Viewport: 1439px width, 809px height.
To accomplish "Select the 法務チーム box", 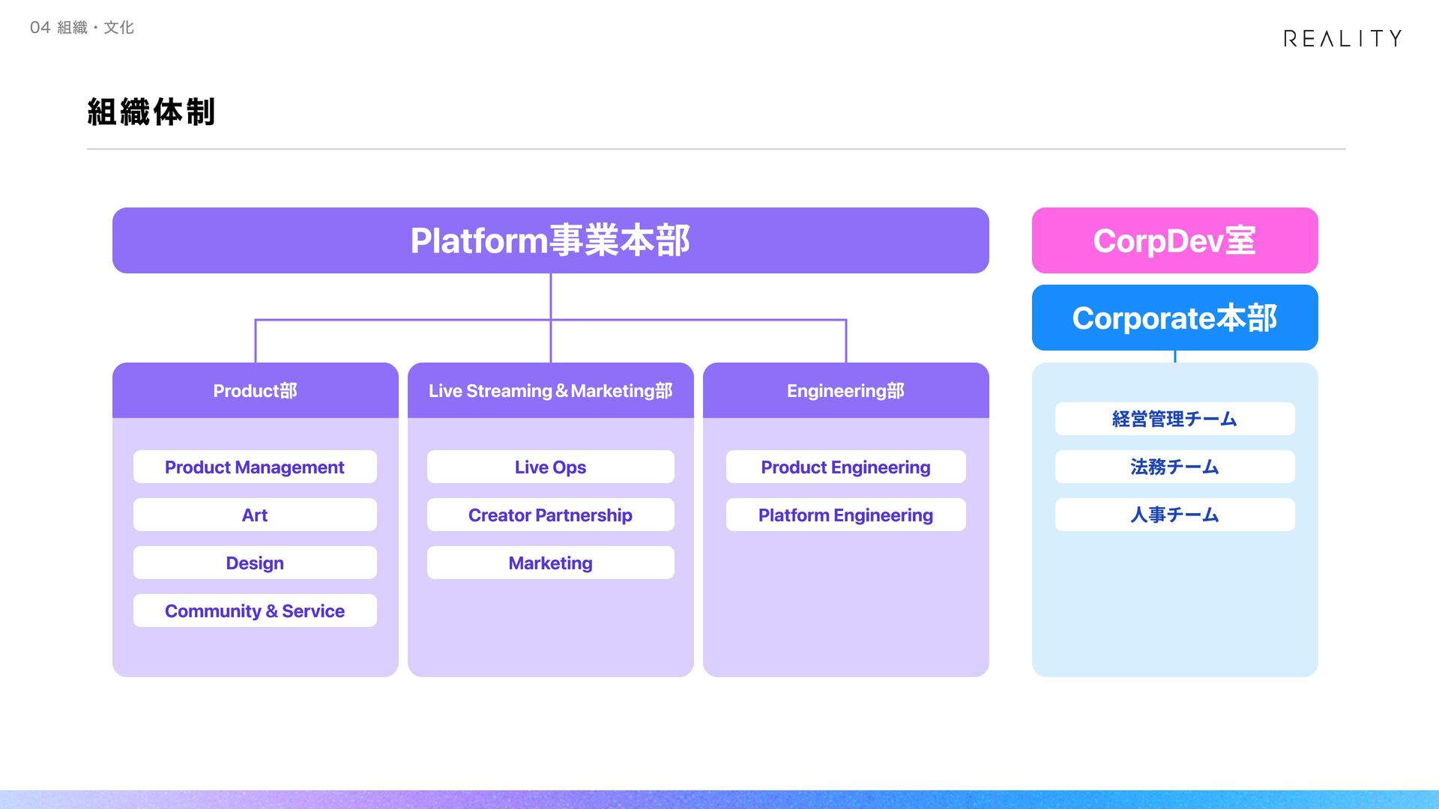I will [x=1174, y=467].
